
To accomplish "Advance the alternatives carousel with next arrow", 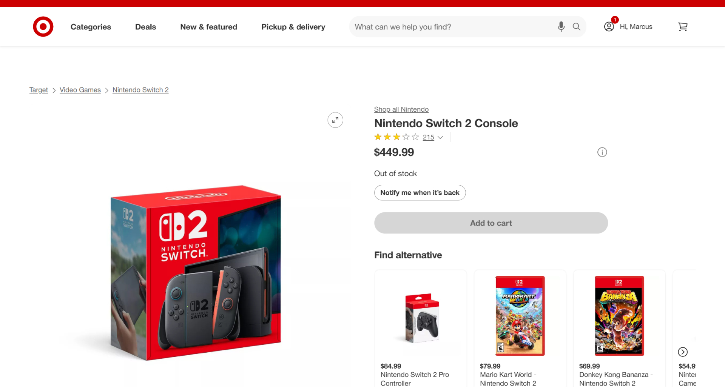I will pyautogui.click(x=683, y=352).
